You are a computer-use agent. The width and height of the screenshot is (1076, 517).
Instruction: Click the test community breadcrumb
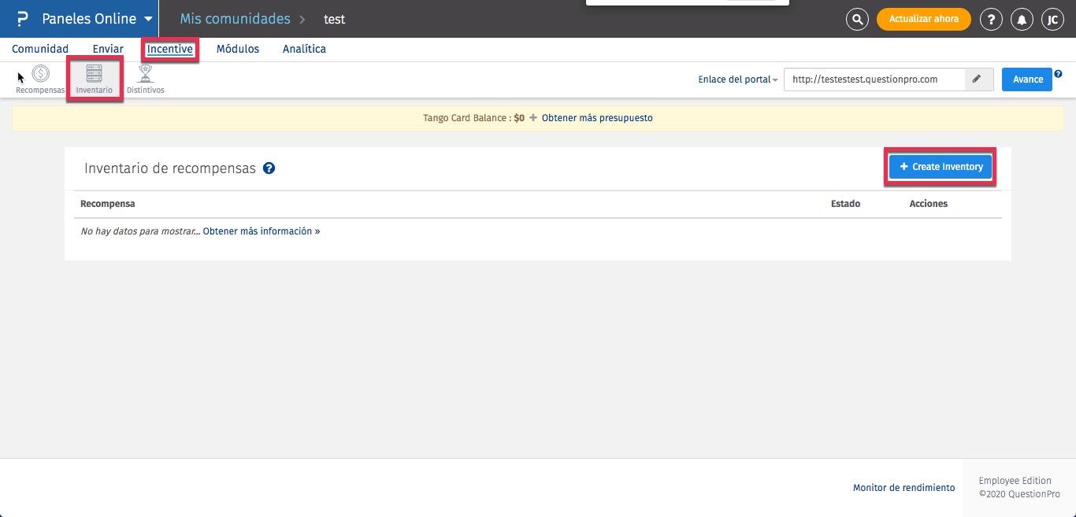click(335, 19)
